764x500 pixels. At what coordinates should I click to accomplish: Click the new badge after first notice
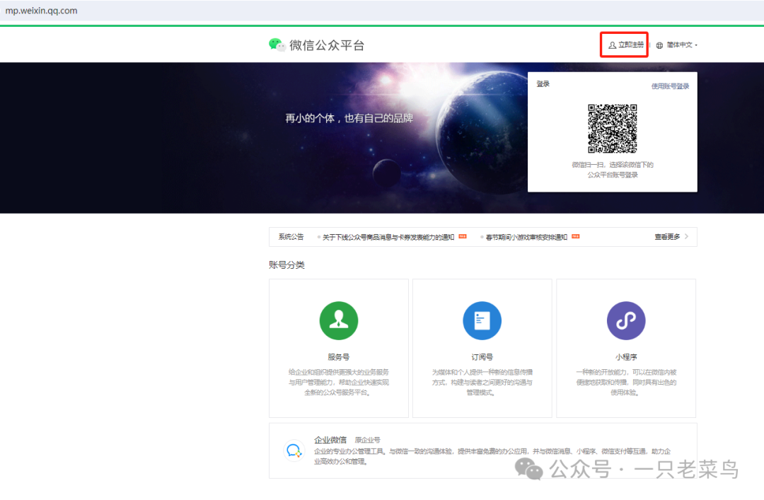[463, 236]
